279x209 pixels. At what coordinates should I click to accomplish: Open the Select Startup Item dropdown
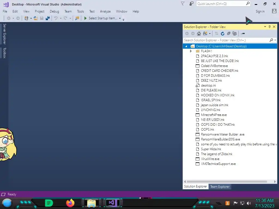point(120,18)
